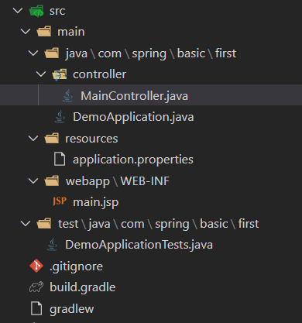Click the JSP icon beside main.jsp
Image resolution: width=302 pixels, height=323 pixels.
(60, 201)
